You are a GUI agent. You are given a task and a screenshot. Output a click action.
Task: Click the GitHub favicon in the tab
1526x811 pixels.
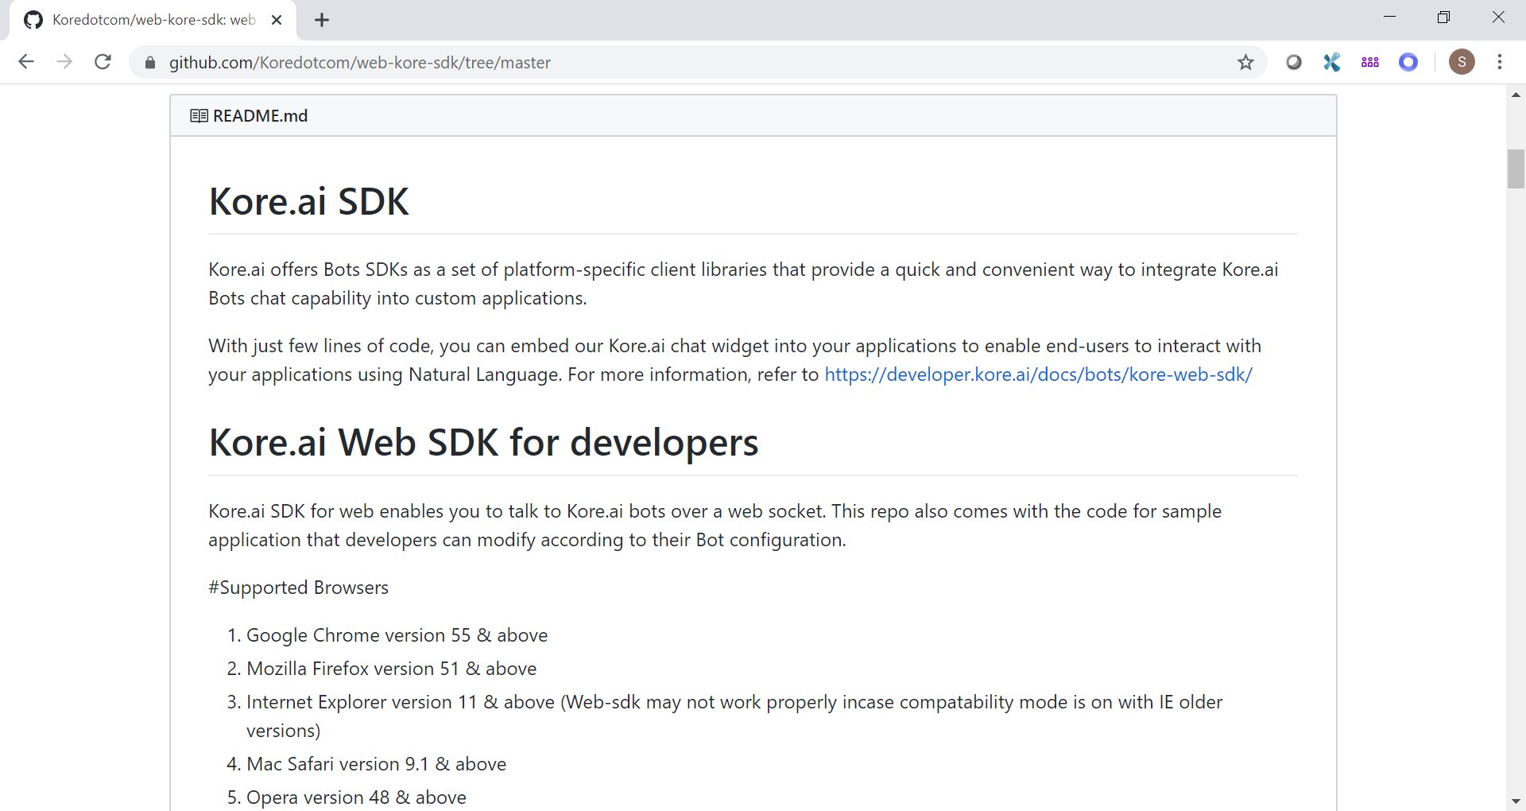[x=33, y=21]
